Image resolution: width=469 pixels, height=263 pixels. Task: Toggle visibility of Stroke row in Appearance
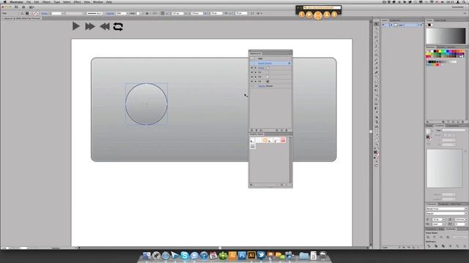pos(252,68)
